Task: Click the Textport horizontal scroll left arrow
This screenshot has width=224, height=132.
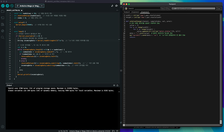Action: [x=124, y=125]
